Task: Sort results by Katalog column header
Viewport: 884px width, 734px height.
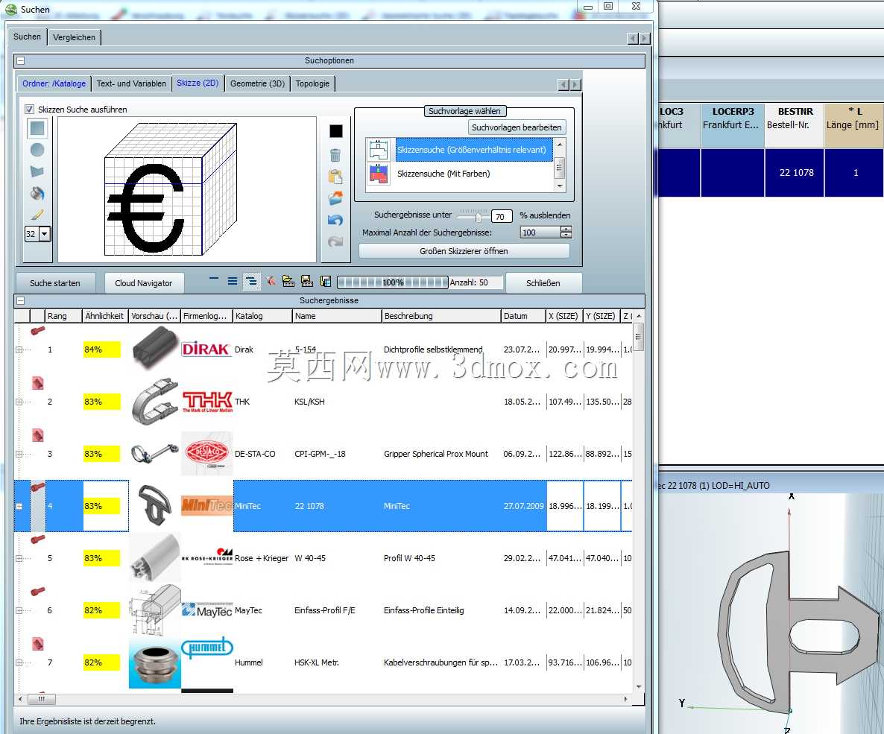Action: [x=262, y=316]
